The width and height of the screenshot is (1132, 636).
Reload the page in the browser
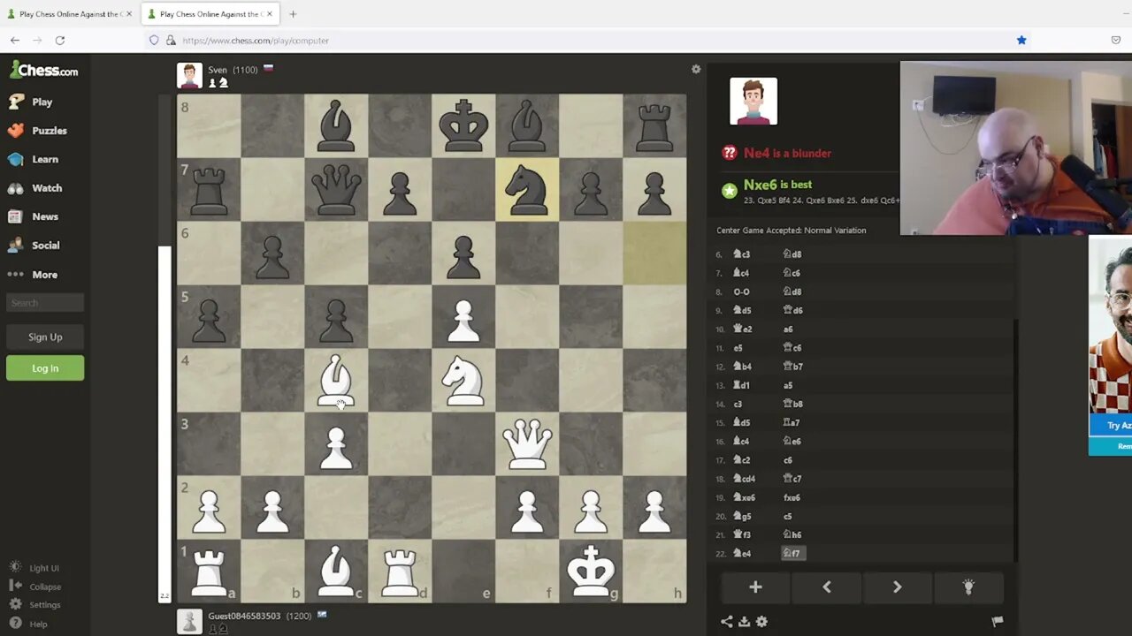60,40
